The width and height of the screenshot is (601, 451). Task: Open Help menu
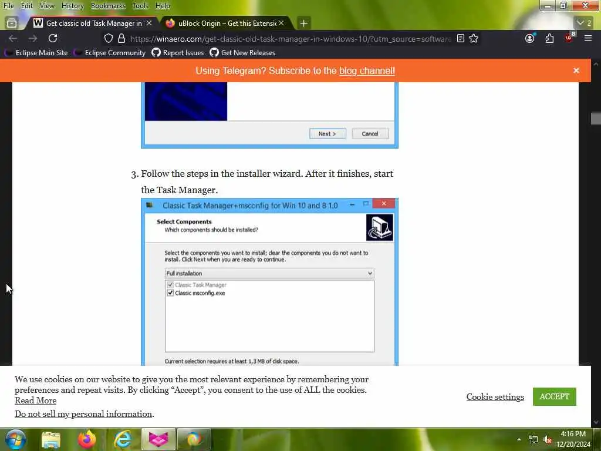[163, 6]
